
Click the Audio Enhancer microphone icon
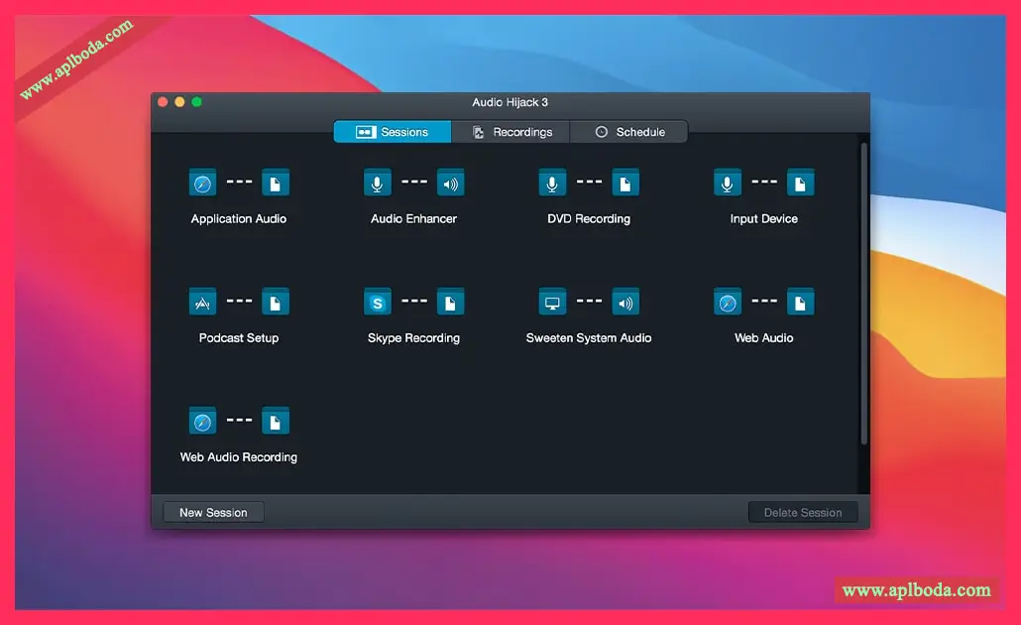377,184
